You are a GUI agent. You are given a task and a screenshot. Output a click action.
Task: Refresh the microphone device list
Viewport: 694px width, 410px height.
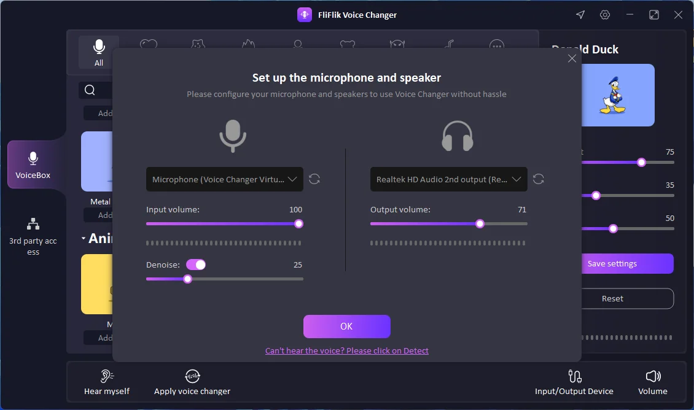pyautogui.click(x=314, y=179)
